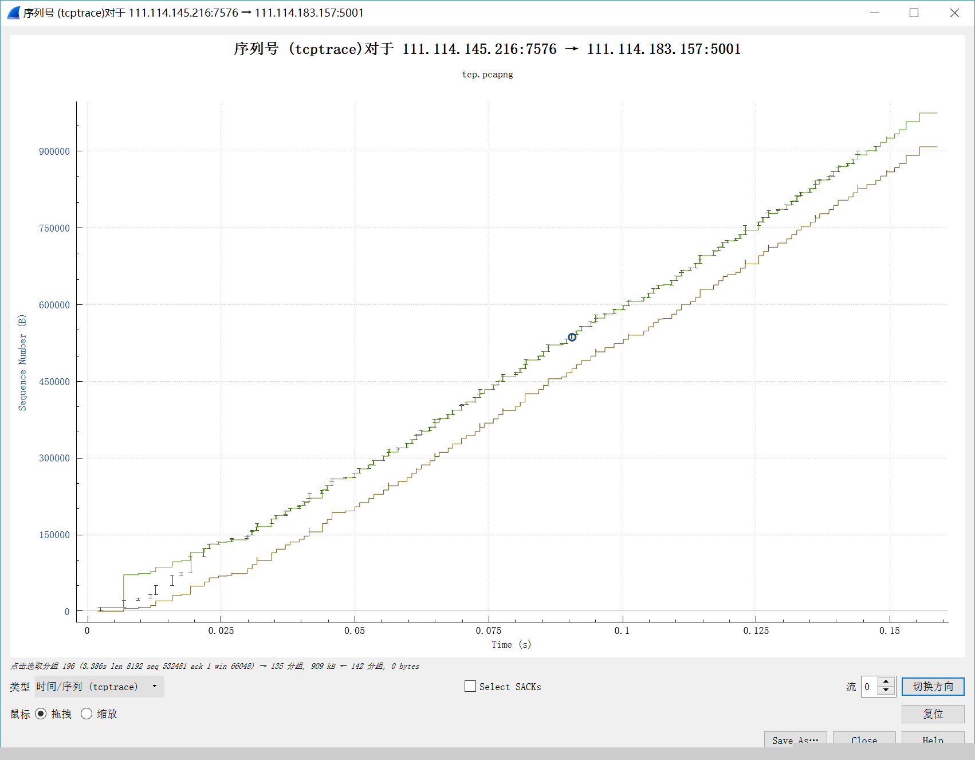Screen dimensions: 975x760
Task: Click the tcp.pcapng subtitle text
Action: pos(488,75)
